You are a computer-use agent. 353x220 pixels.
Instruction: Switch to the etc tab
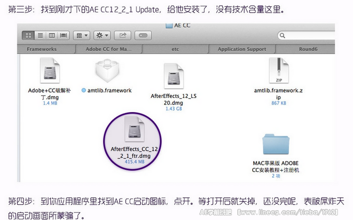click(175, 49)
